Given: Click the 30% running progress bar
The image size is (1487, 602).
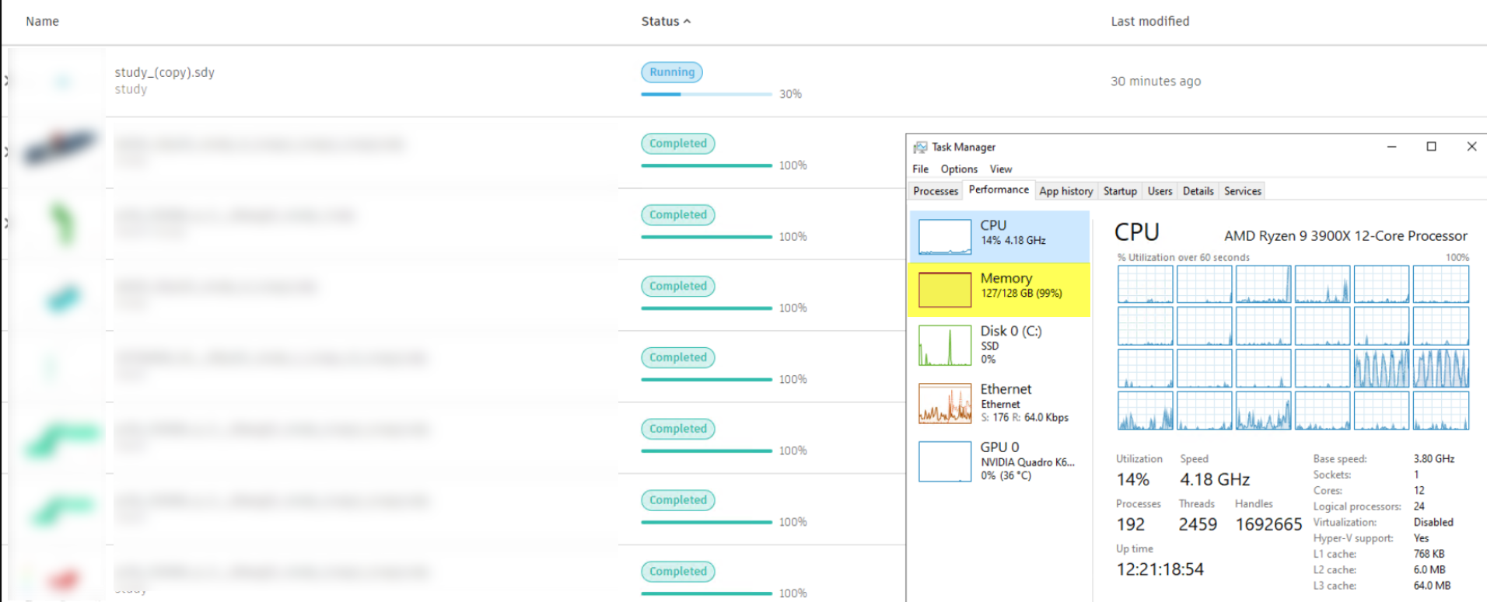Looking at the screenshot, I should (x=706, y=94).
